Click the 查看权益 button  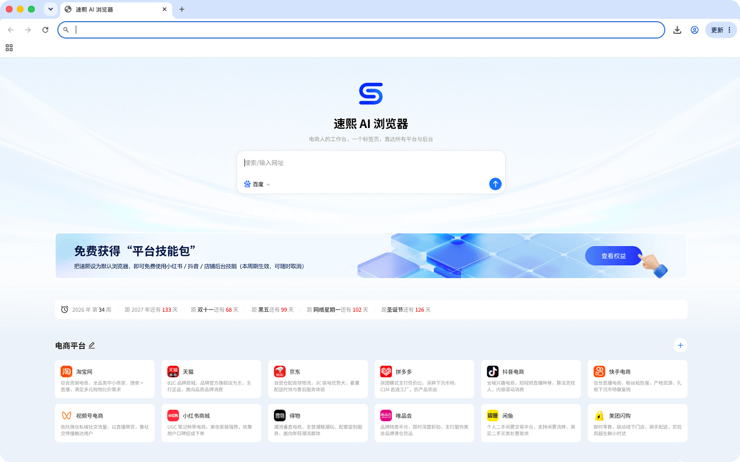pyautogui.click(x=613, y=256)
